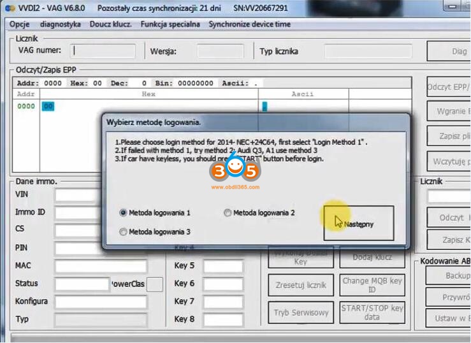Click the Odczyt button in Licznik group
The image size is (471, 343).
[449, 217]
